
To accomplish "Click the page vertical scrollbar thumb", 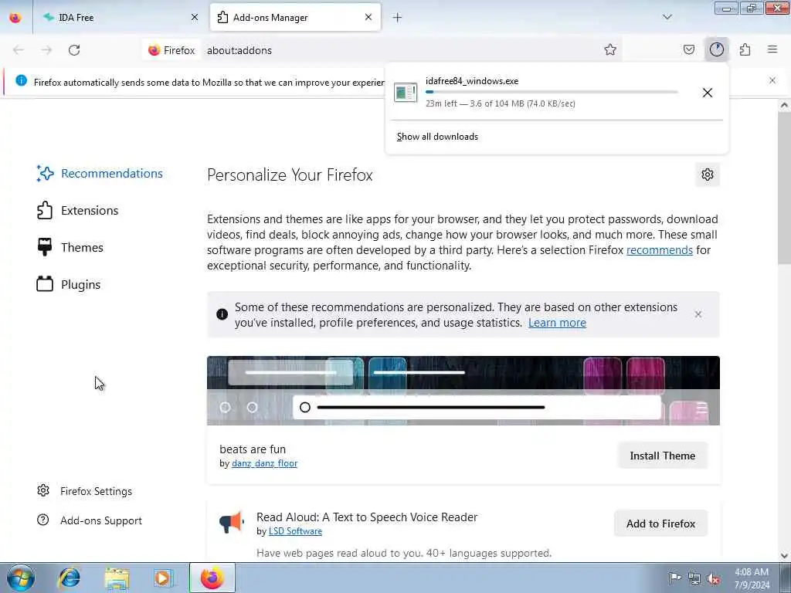I will (784, 188).
